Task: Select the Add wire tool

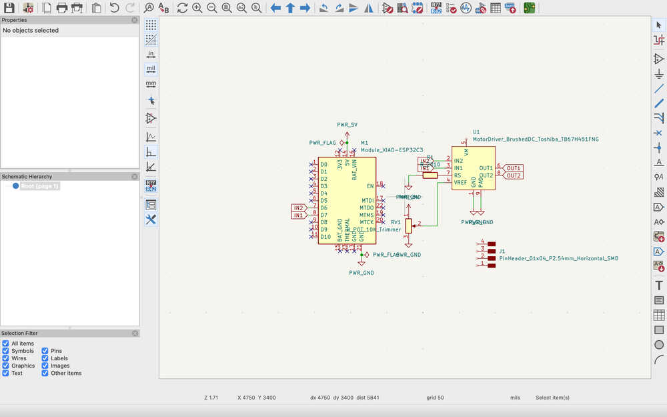Action: tap(659, 89)
